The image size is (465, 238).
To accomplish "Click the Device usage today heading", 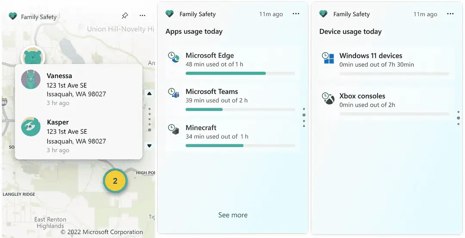I will (350, 31).
